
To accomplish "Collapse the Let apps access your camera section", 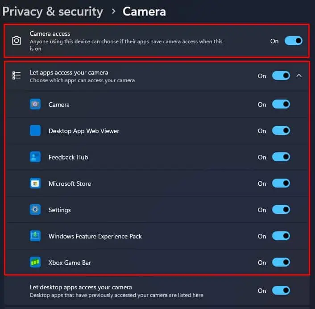I will pos(299,76).
